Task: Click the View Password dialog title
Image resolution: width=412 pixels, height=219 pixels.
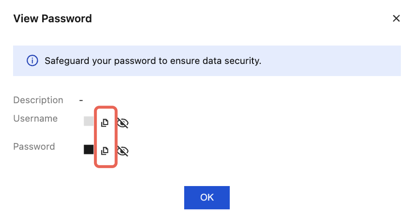Action: (x=52, y=19)
